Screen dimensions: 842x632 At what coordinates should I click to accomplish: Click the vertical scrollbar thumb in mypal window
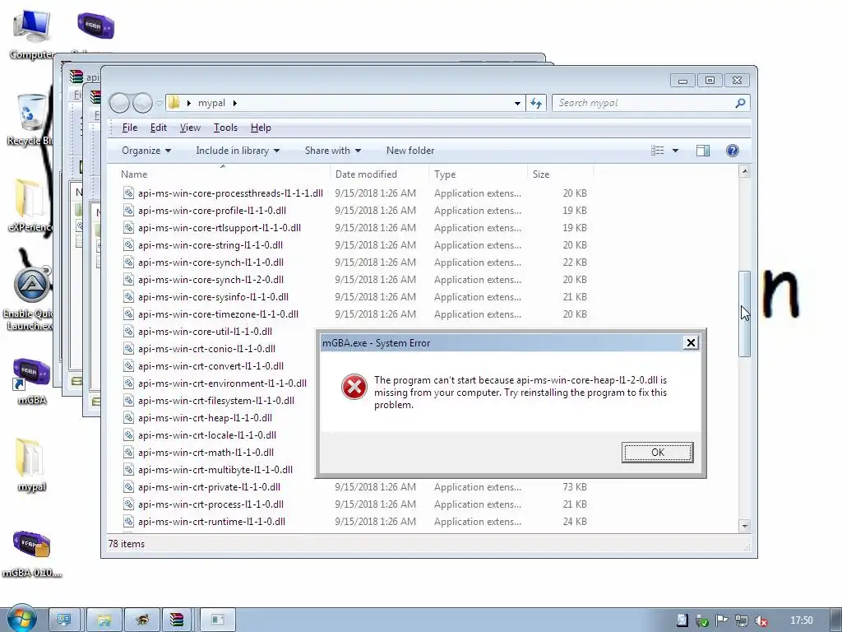744,314
